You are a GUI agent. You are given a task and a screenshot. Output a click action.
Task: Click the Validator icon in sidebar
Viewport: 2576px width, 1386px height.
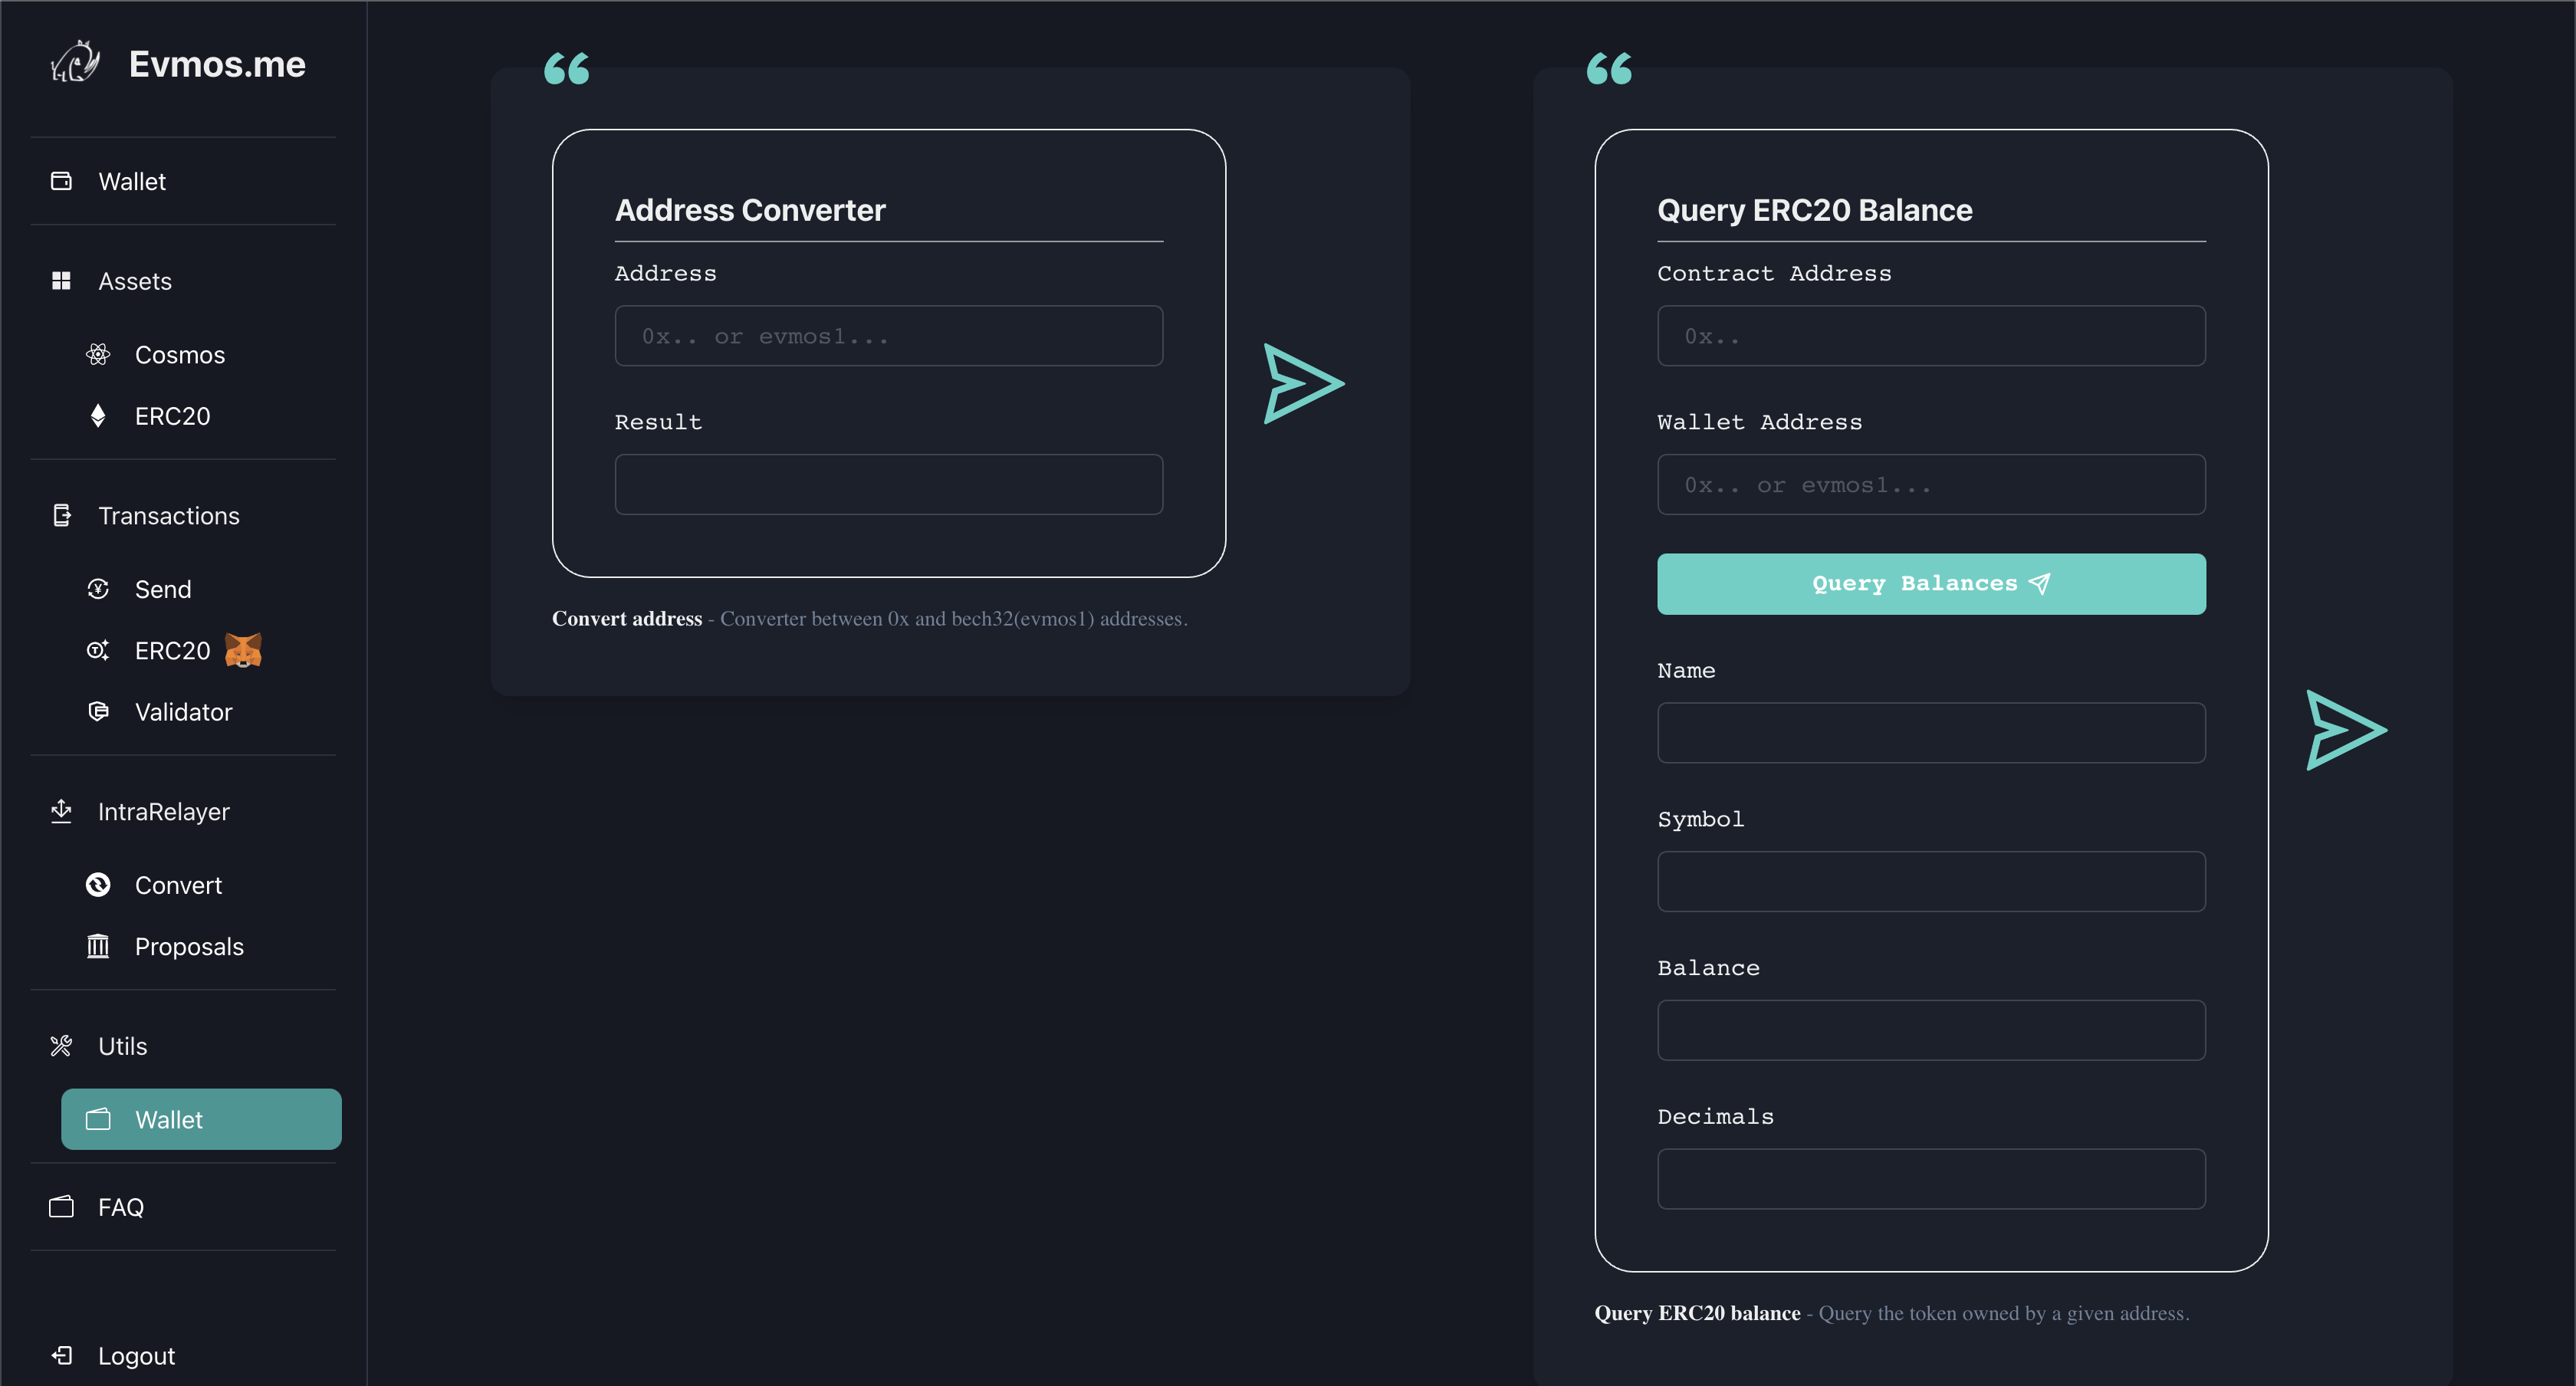click(98, 711)
